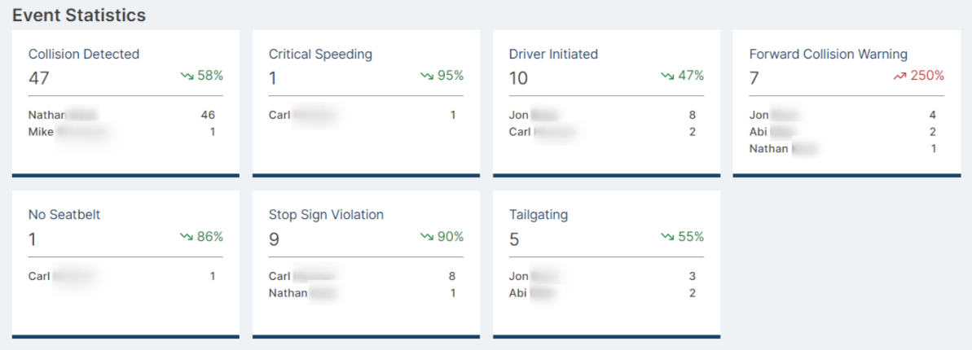This screenshot has height=350, width=972.
Task: Click the downward trend arrow on Critical Speeding
Action: pyautogui.click(x=427, y=77)
